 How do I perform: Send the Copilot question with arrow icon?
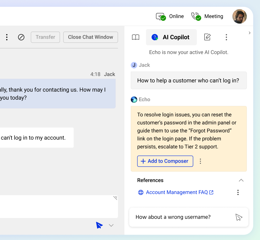point(239,217)
